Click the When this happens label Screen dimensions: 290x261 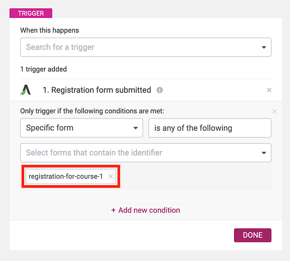pyautogui.click(x=49, y=30)
